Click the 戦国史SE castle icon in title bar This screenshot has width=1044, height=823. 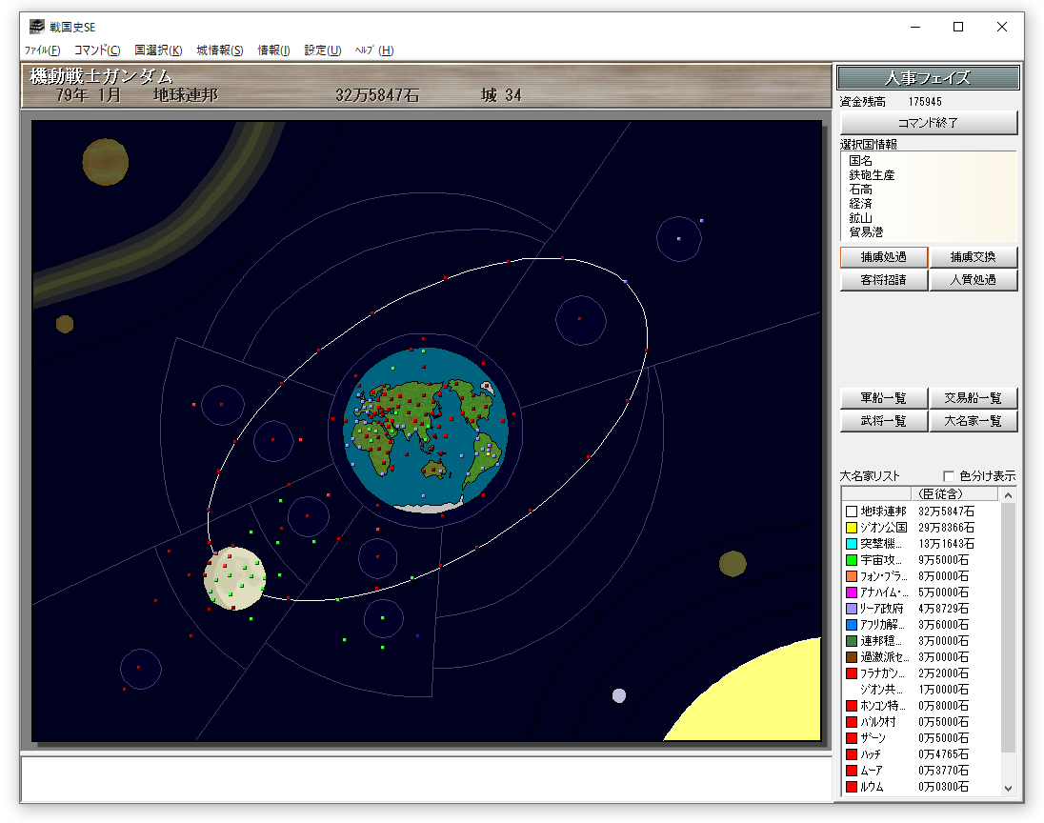pos(37,27)
